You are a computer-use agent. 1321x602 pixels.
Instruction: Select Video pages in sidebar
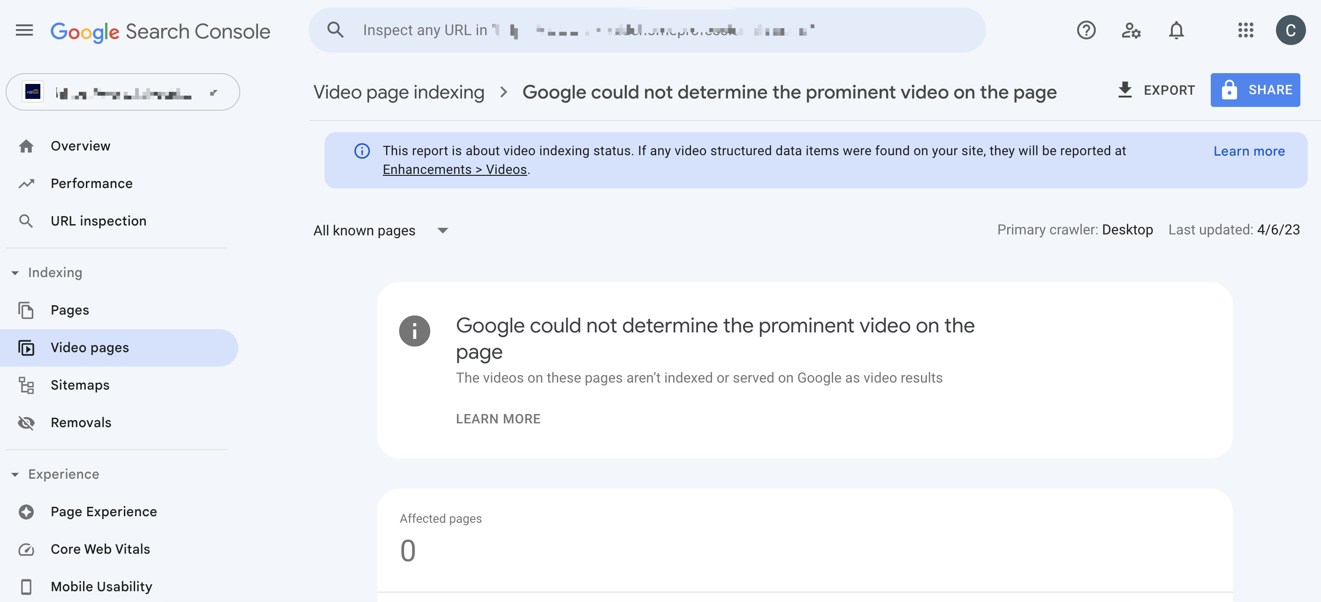point(119,348)
